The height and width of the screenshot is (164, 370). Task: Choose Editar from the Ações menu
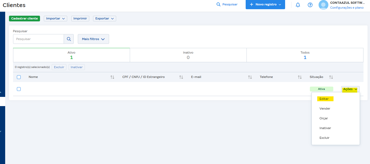click(324, 99)
